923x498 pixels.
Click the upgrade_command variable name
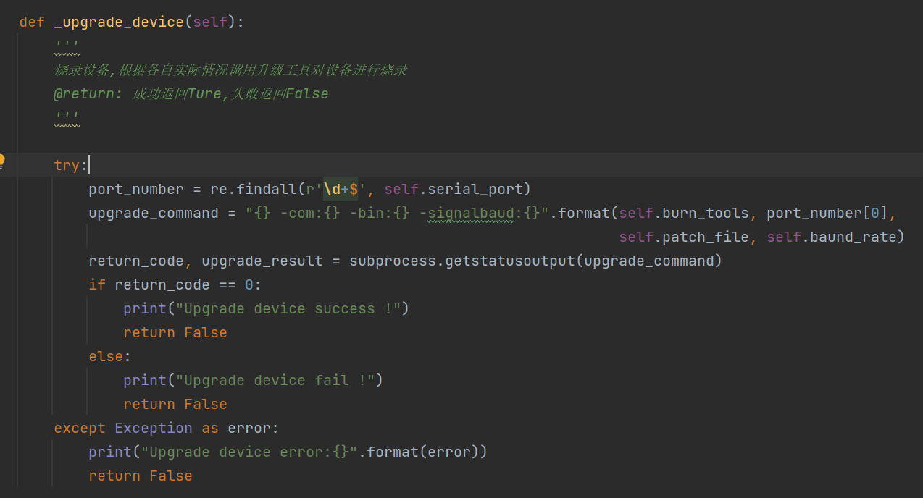[153, 213]
